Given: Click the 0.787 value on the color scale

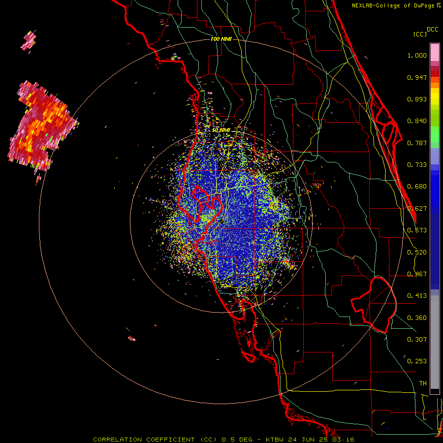Looking at the screenshot, I should (417, 143).
